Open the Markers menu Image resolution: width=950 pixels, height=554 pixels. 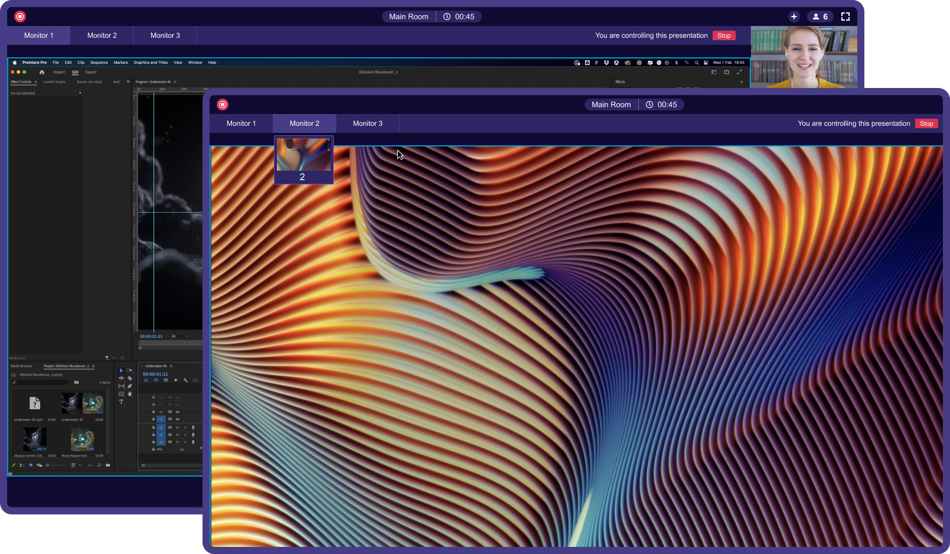[121, 63]
